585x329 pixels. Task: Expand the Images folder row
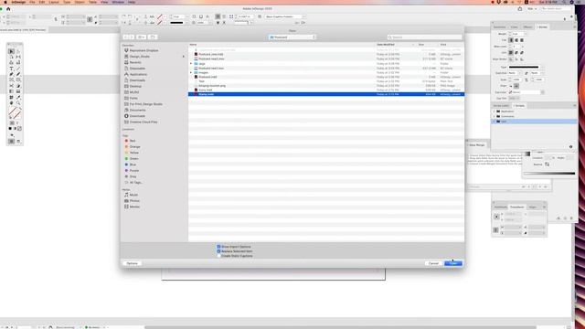pos(191,73)
